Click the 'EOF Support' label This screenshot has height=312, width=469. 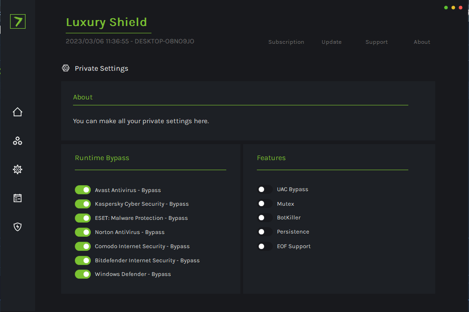click(294, 246)
